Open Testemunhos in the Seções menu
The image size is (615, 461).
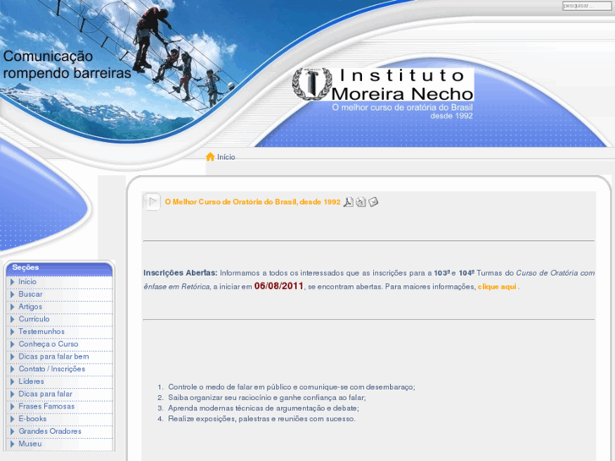[41, 332]
